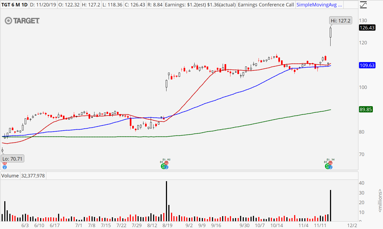The image size is (383, 229).
Task: Click the 126.43 last price tag
Action: pos(367,28)
